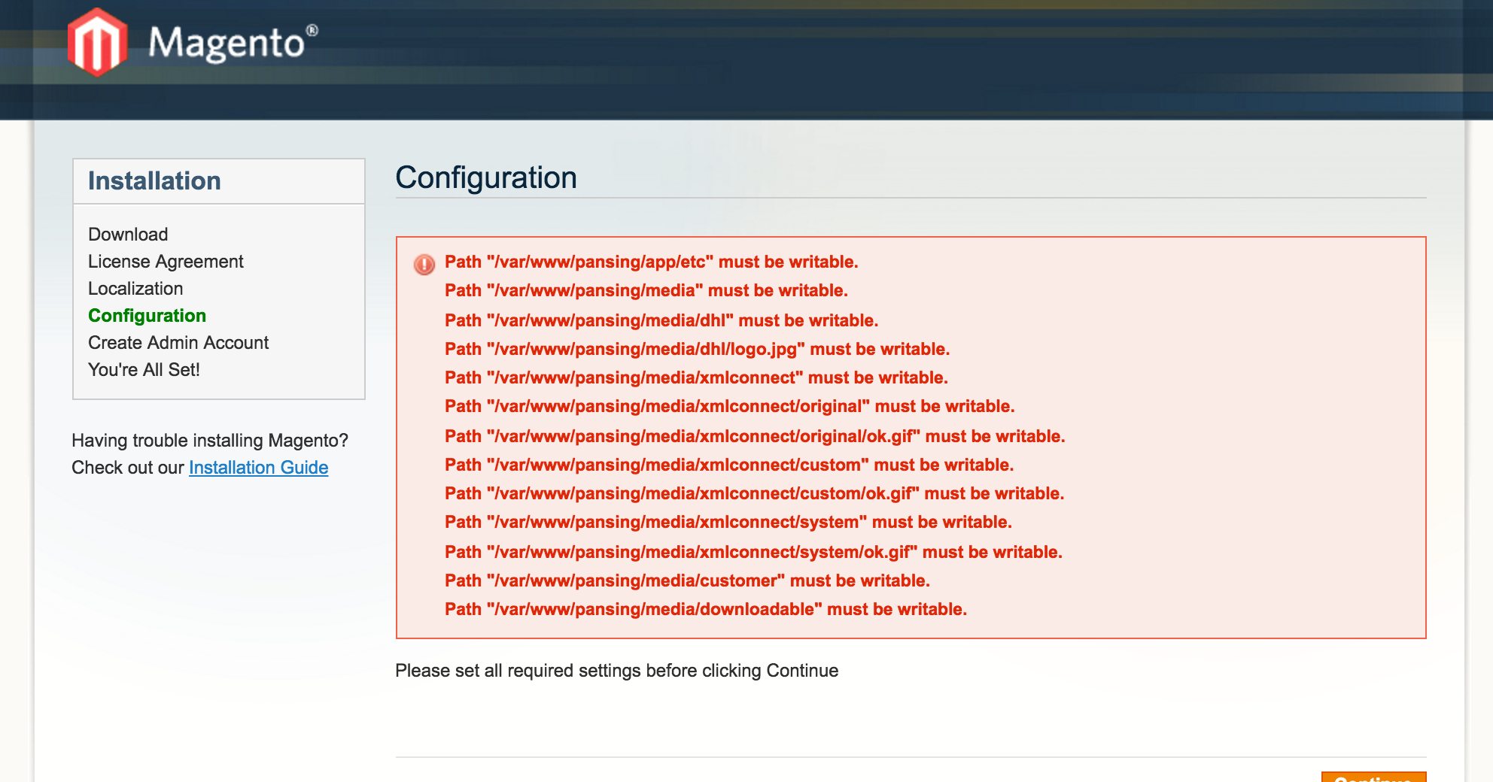This screenshot has height=782, width=1493.
Task: Select Create Admin Account step
Action: pyautogui.click(x=178, y=343)
